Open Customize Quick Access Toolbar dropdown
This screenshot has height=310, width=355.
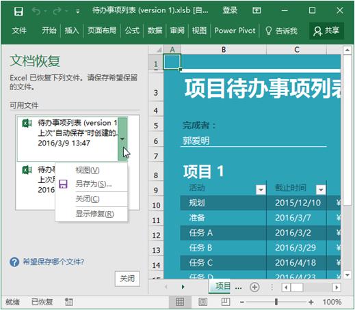78,12
